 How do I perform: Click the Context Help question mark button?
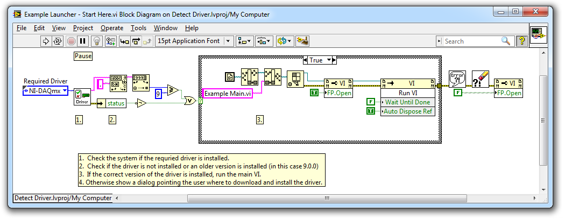pyautogui.click(x=521, y=41)
